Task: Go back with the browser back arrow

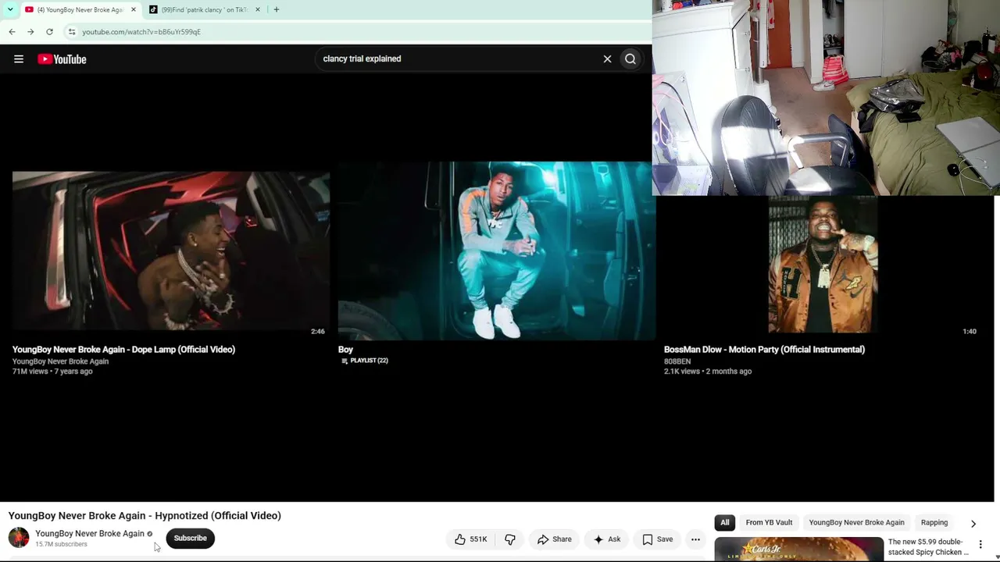Action: coord(12,32)
